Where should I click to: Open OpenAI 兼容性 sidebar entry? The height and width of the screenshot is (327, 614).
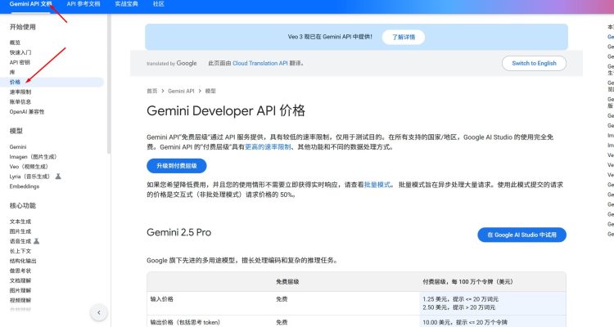pyautogui.click(x=27, y=112)
